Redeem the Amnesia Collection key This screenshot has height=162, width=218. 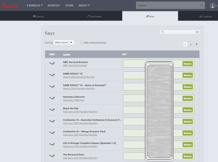[x=187, y=99]
